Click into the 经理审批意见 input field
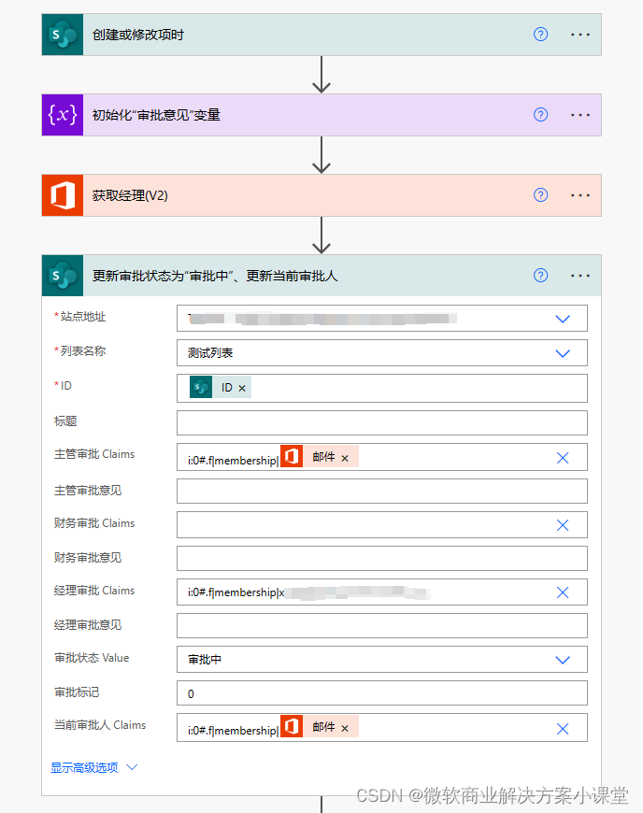The width and height of the screenshot is (643, 813). (382, 626)
